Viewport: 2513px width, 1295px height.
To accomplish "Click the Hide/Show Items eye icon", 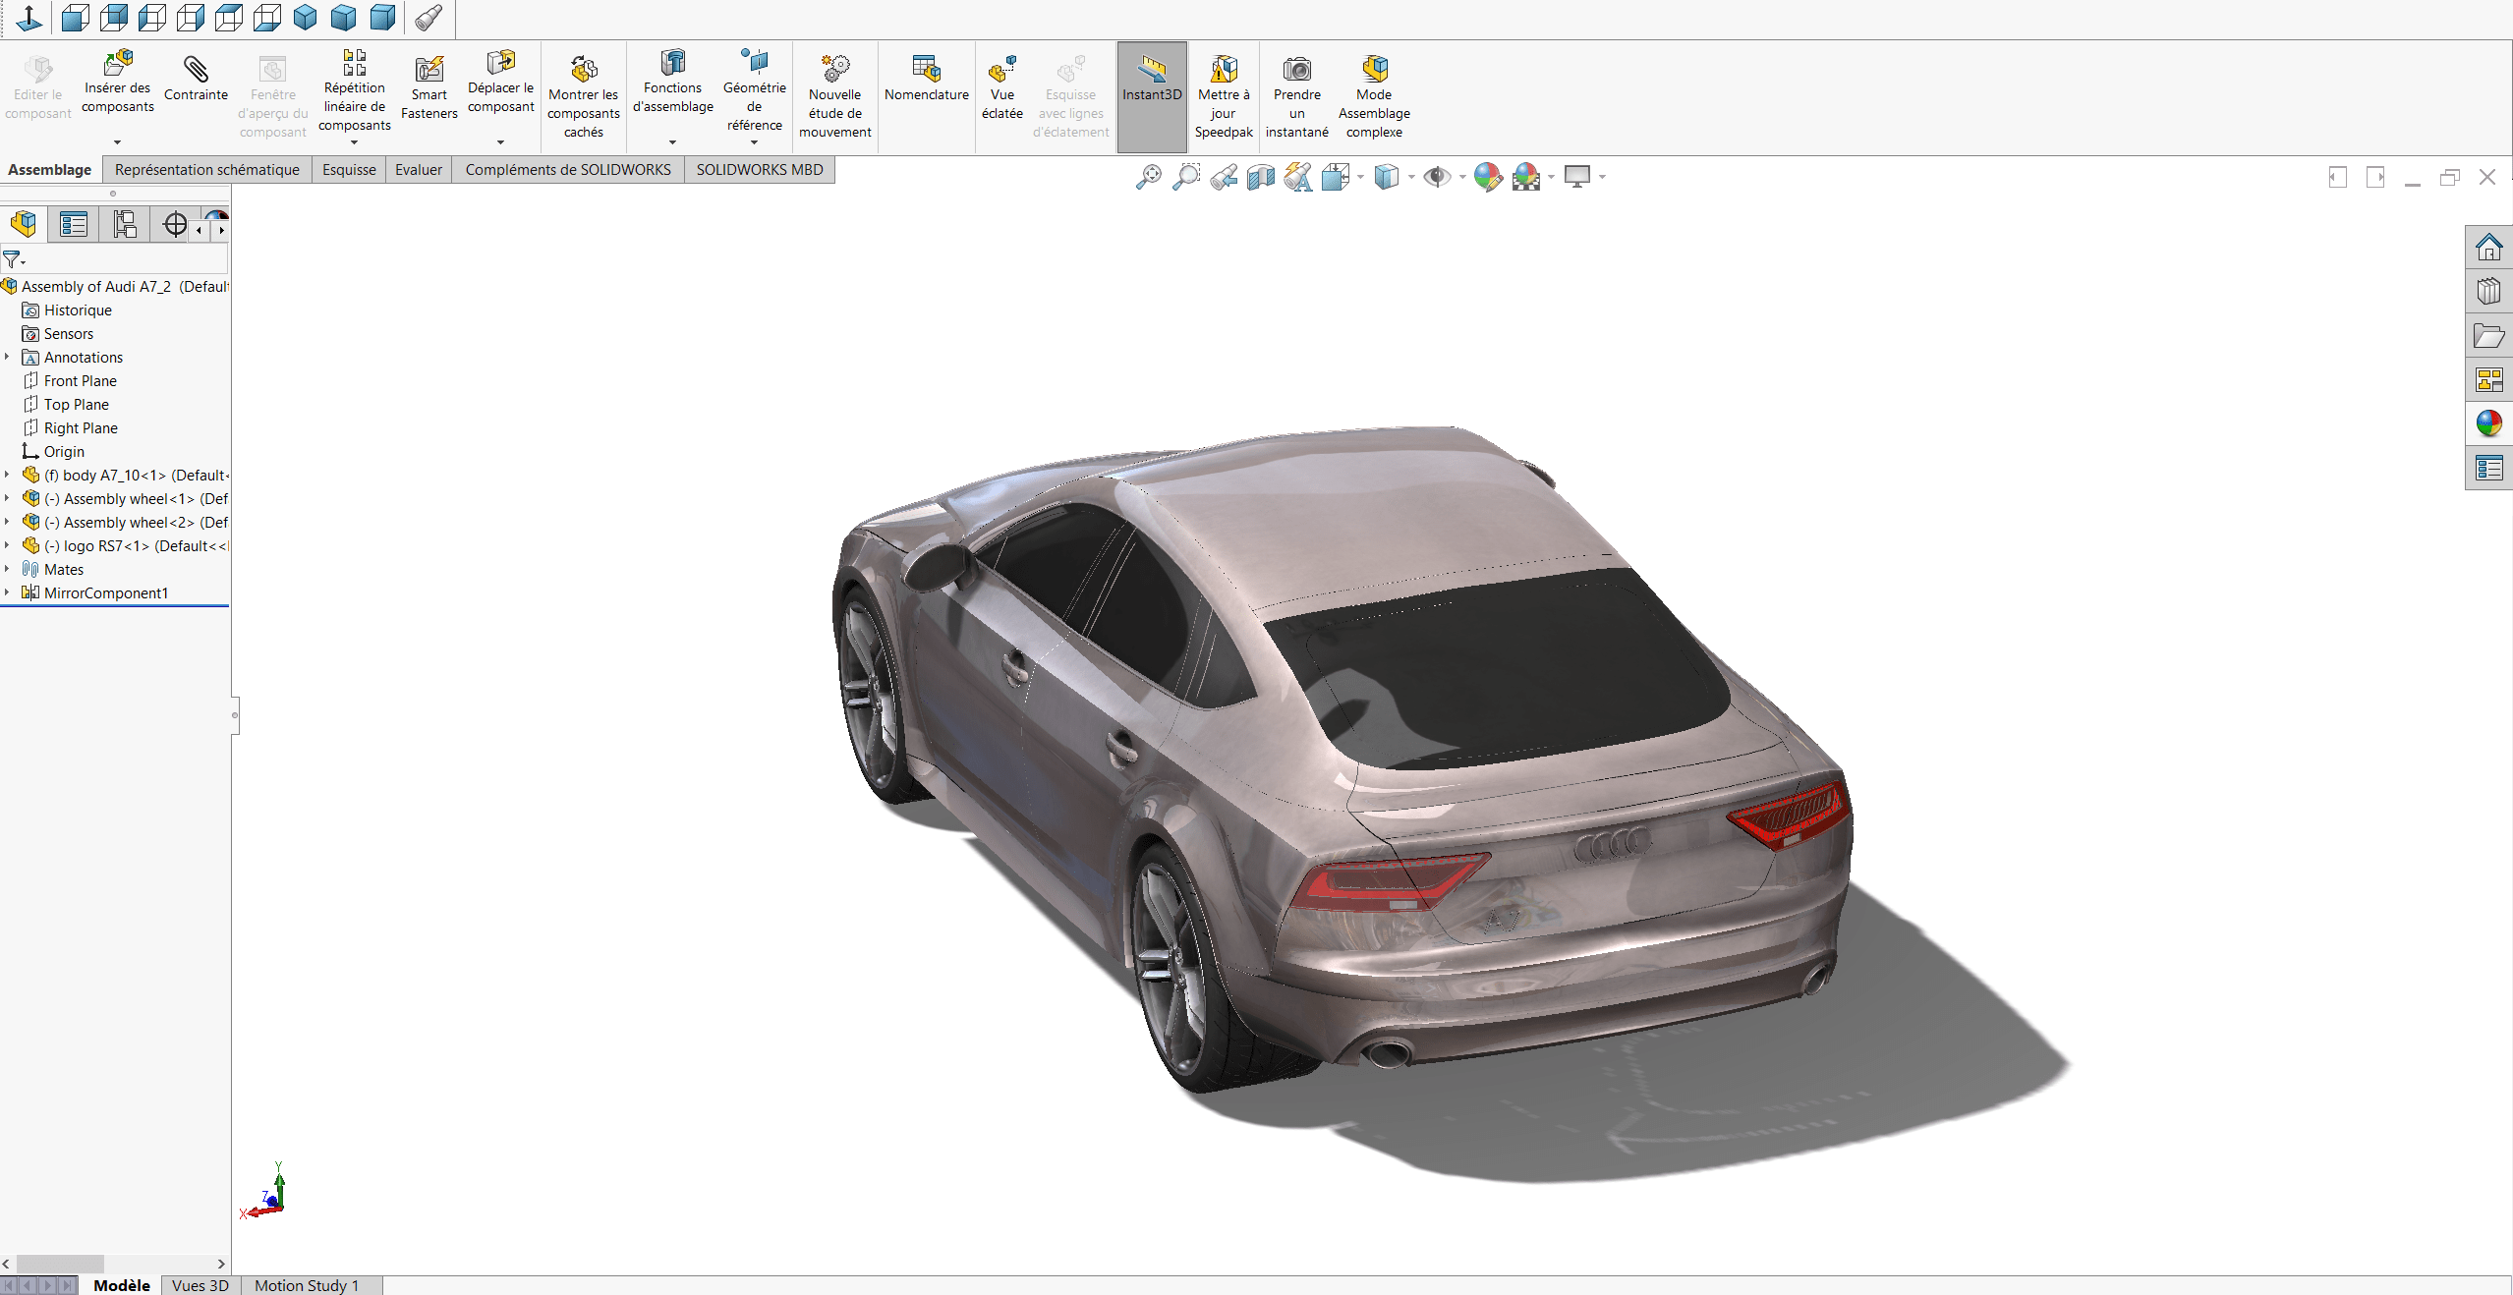I will tap(1437, 177).
